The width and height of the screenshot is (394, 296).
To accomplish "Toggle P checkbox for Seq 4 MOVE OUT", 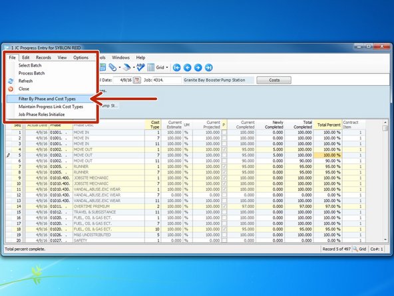I will [224, 149].
